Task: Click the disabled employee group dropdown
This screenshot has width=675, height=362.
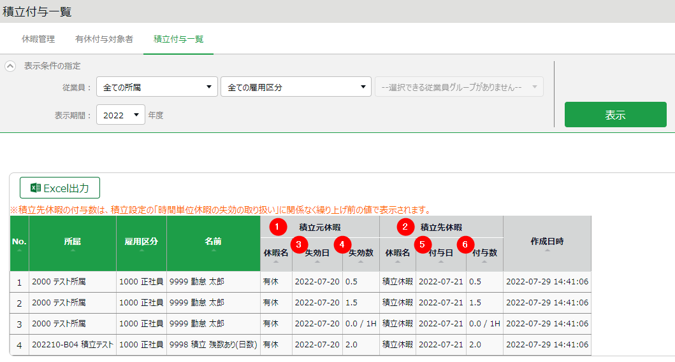Action: [x=459, y=87]
